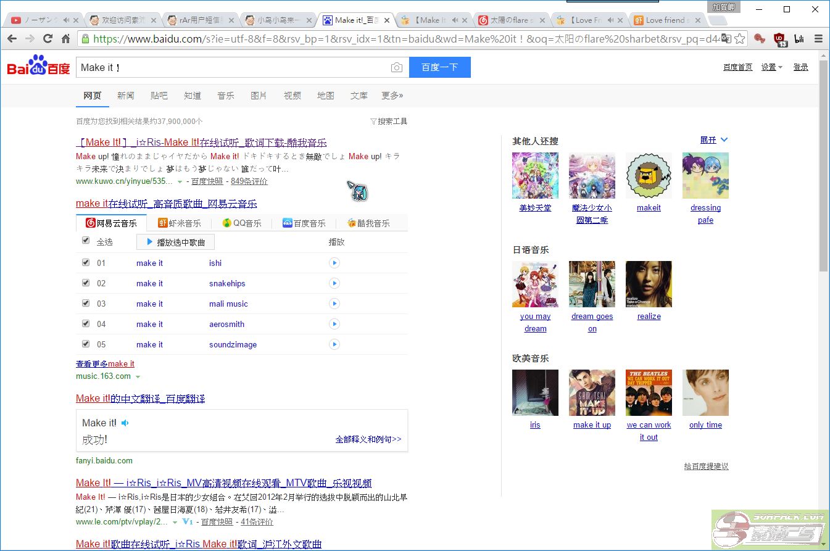Image resolution: width=830 pixels, height=551 pixels.
Task: Click the translate icon in the address bar
Action: tap(726, 39)
